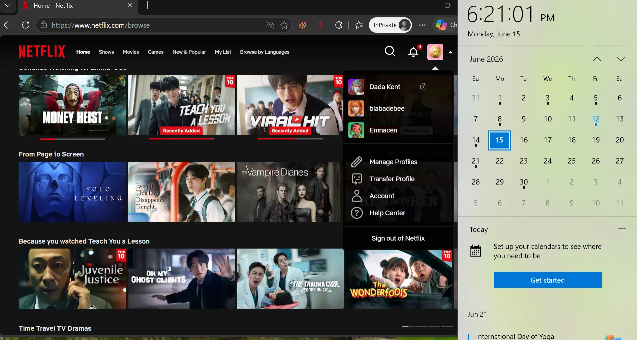This screenshot has height=340, width=637.
Task: Click the Manage Profiles pencil icon
Action: coord(357,162)
